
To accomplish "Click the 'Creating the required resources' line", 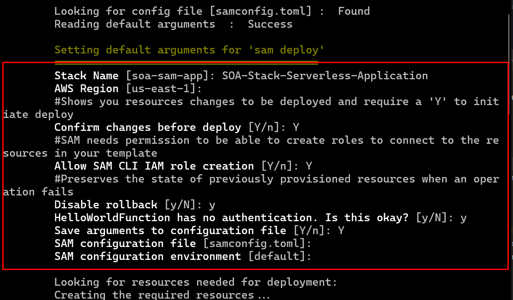I will point(161,294).
